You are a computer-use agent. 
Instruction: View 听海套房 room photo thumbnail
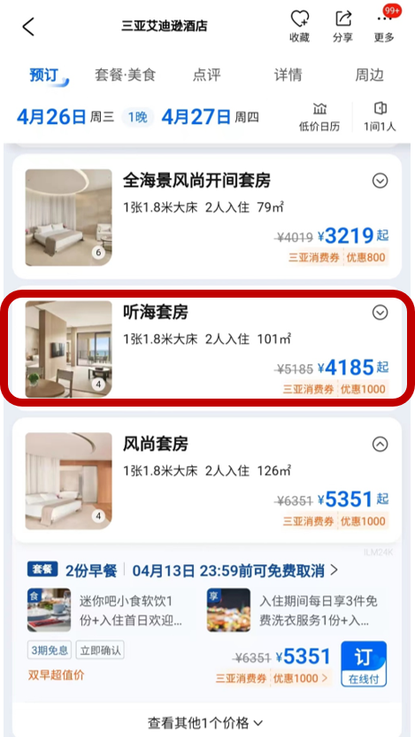pyautogui.click(x=68, y=349)
